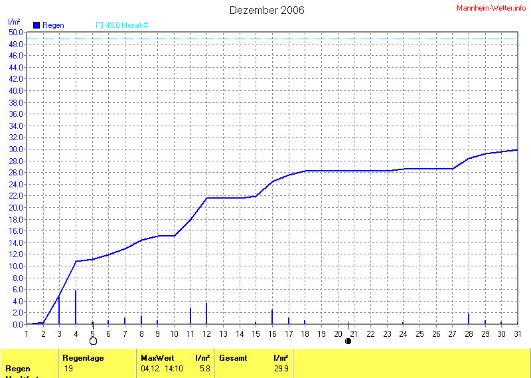Click the MaxWert column header
This screenshot has width=531, height=378.
click(157, 358)
